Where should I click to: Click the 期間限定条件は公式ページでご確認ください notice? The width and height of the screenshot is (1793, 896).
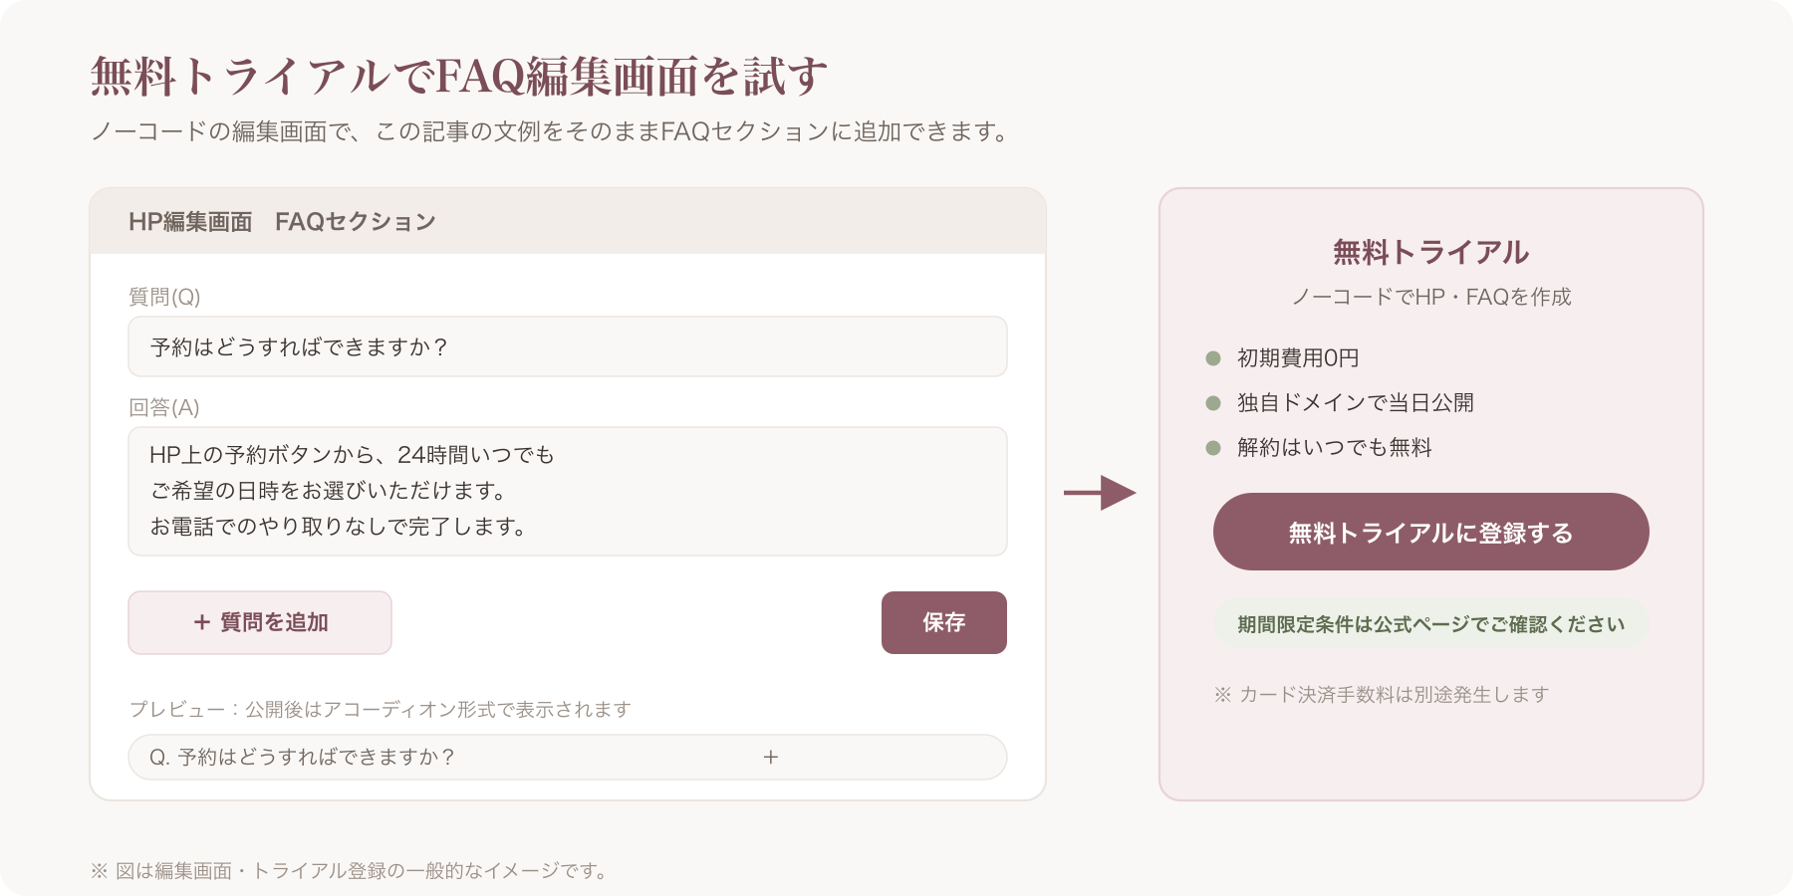(1430, 624)
